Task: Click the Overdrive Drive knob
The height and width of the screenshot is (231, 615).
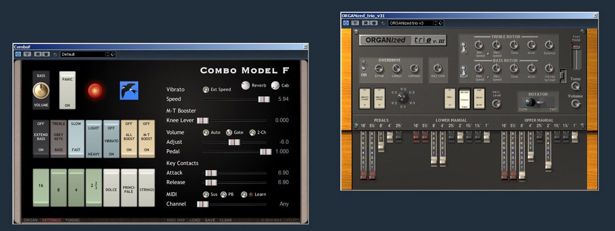Action: coord(380,68)
